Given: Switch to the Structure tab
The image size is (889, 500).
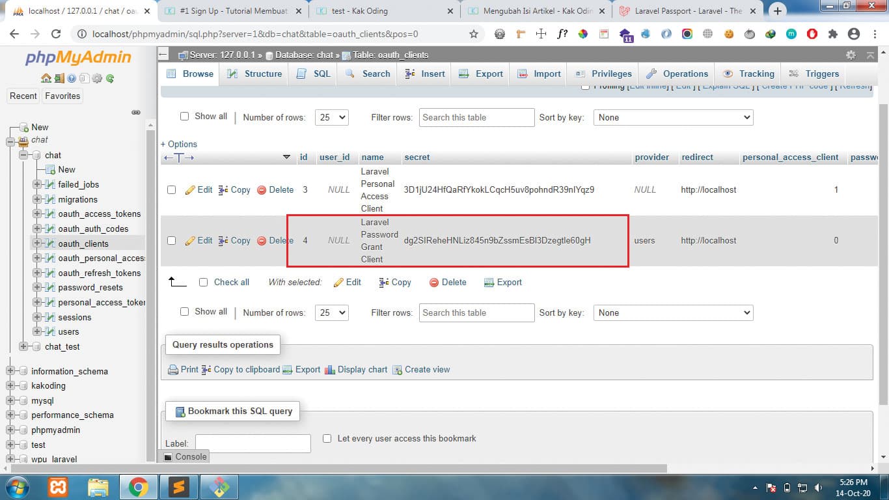Looking at the screenshot, I should point(254,74).
